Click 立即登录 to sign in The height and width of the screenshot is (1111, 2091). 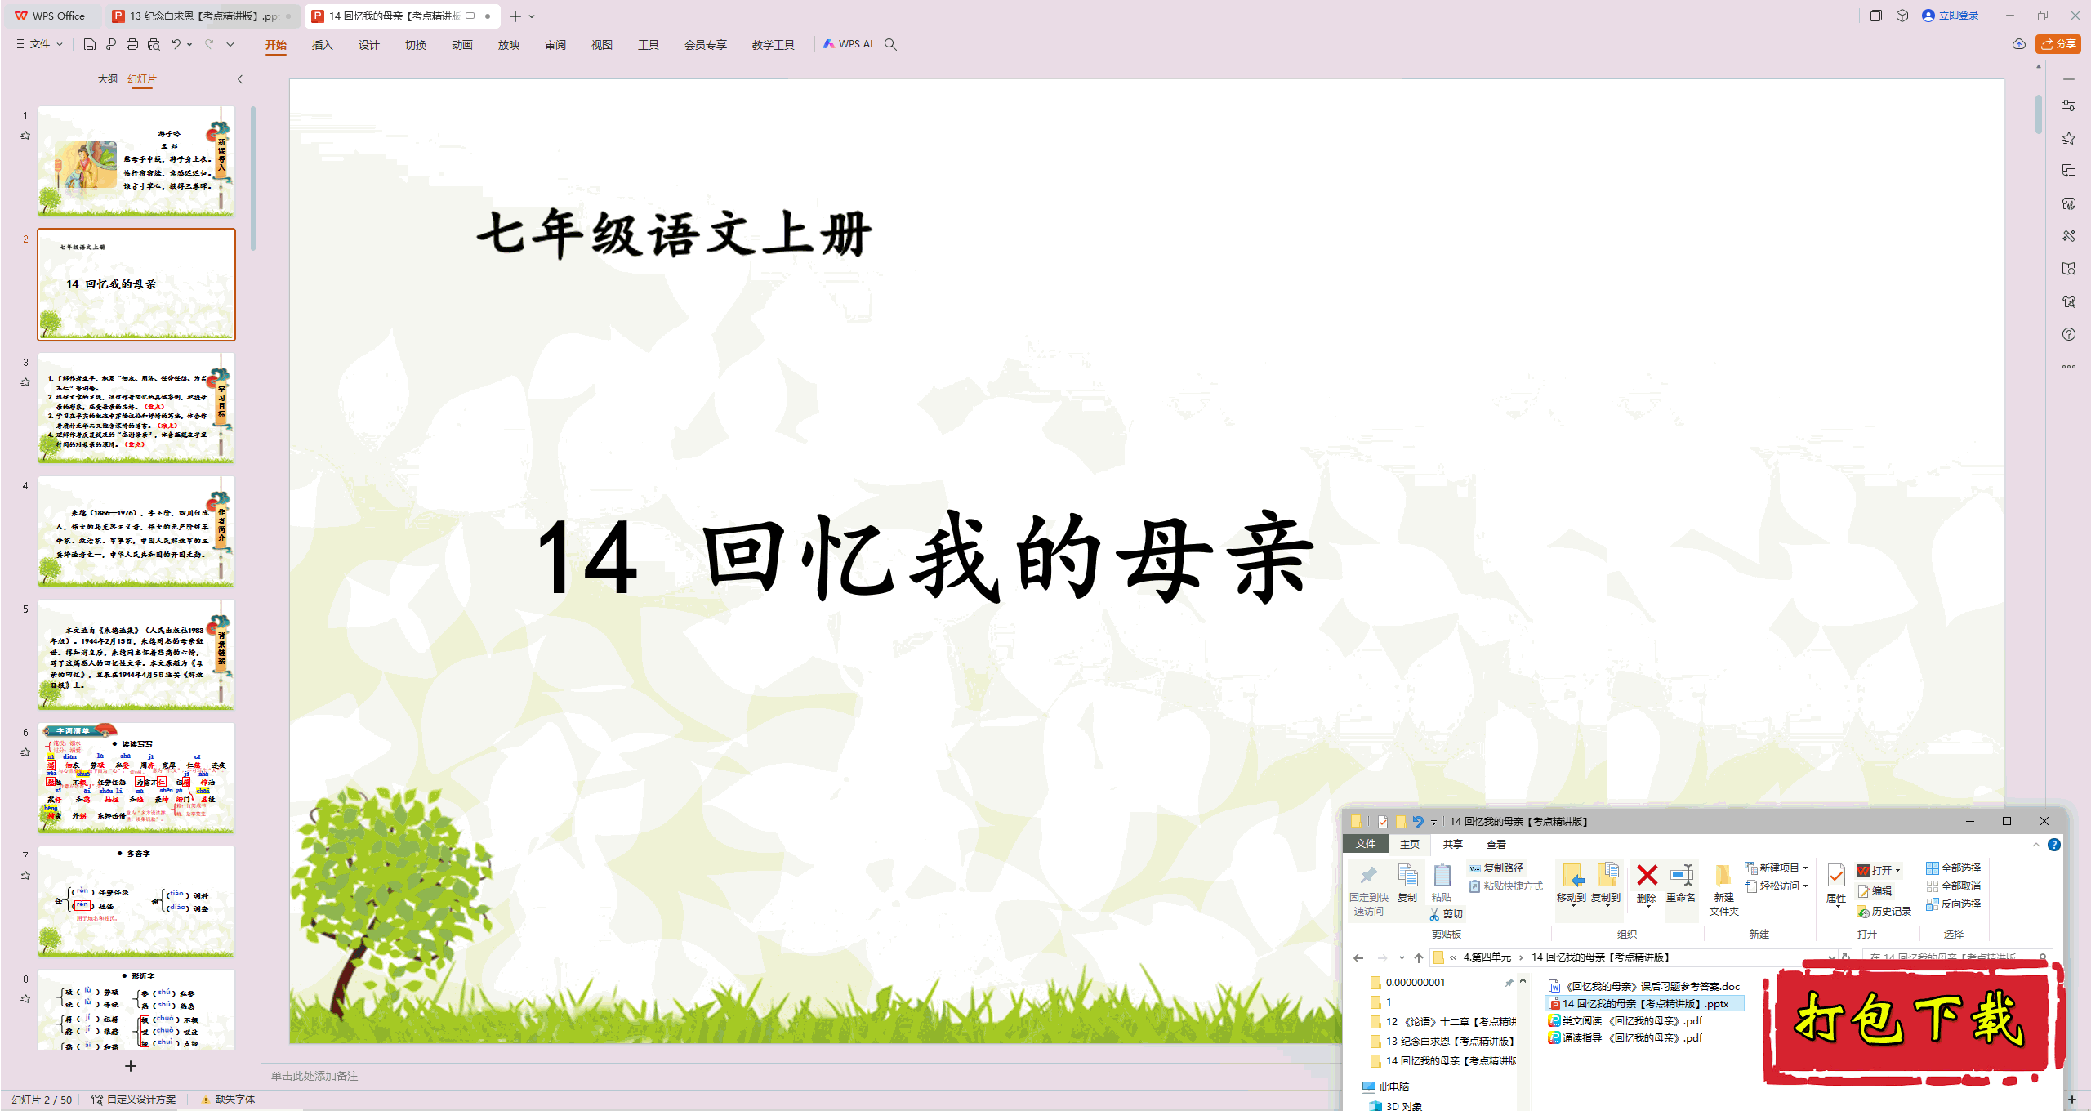tap(1951, 16)
